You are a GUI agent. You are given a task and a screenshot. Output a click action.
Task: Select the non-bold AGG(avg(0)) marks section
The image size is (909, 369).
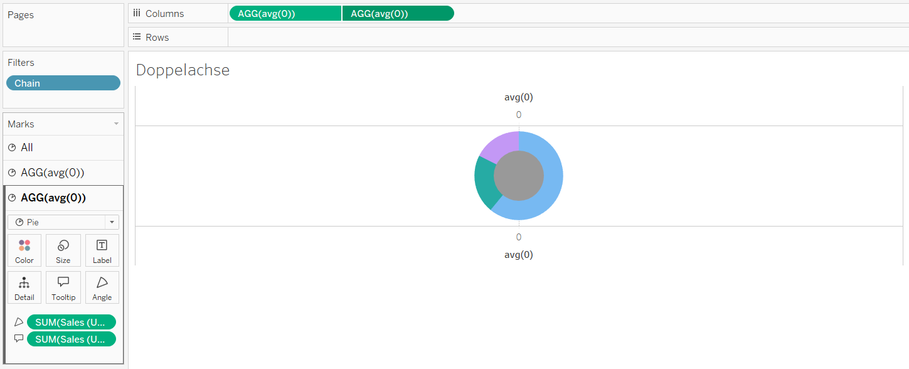[52, 173]
